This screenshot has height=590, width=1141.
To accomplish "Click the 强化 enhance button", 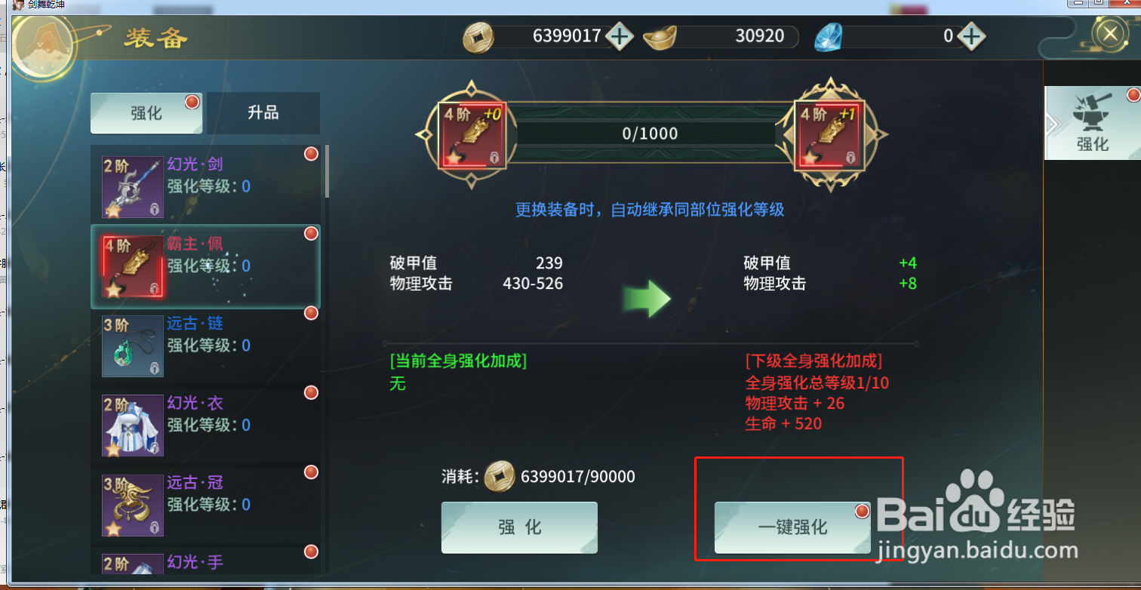I will tap(519, 527).
